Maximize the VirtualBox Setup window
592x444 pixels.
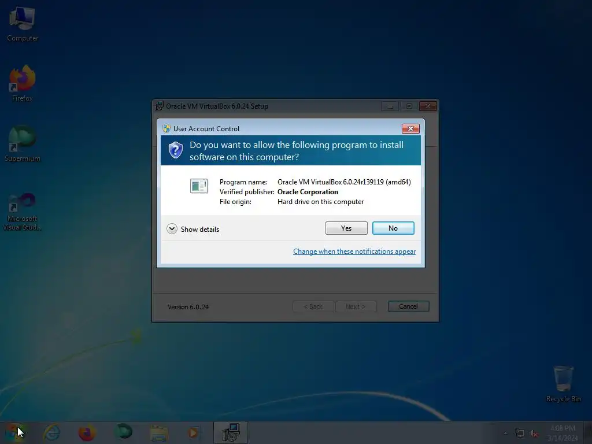[409, 106]
